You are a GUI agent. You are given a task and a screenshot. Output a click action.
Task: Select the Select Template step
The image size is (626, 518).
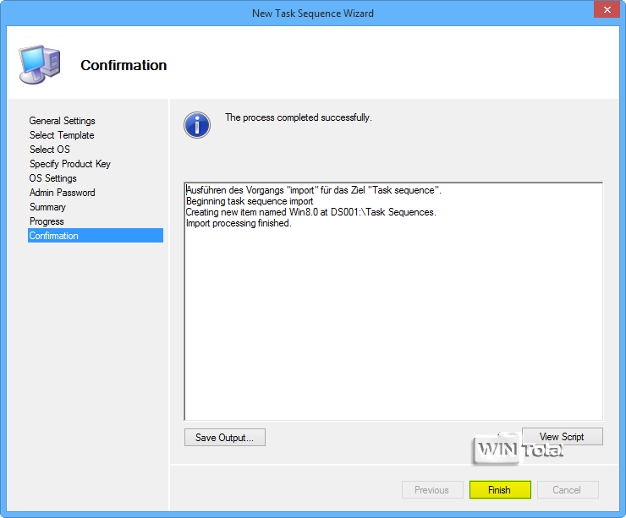coord(62,135)
